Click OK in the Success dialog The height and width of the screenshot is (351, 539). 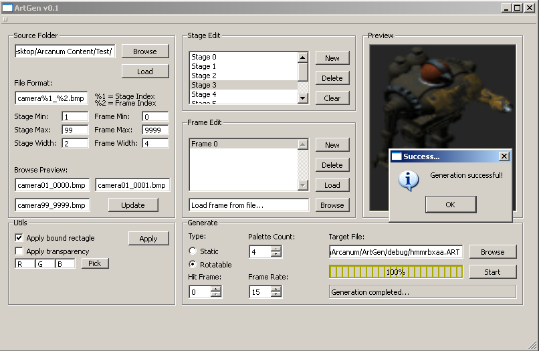pos(450,205)
